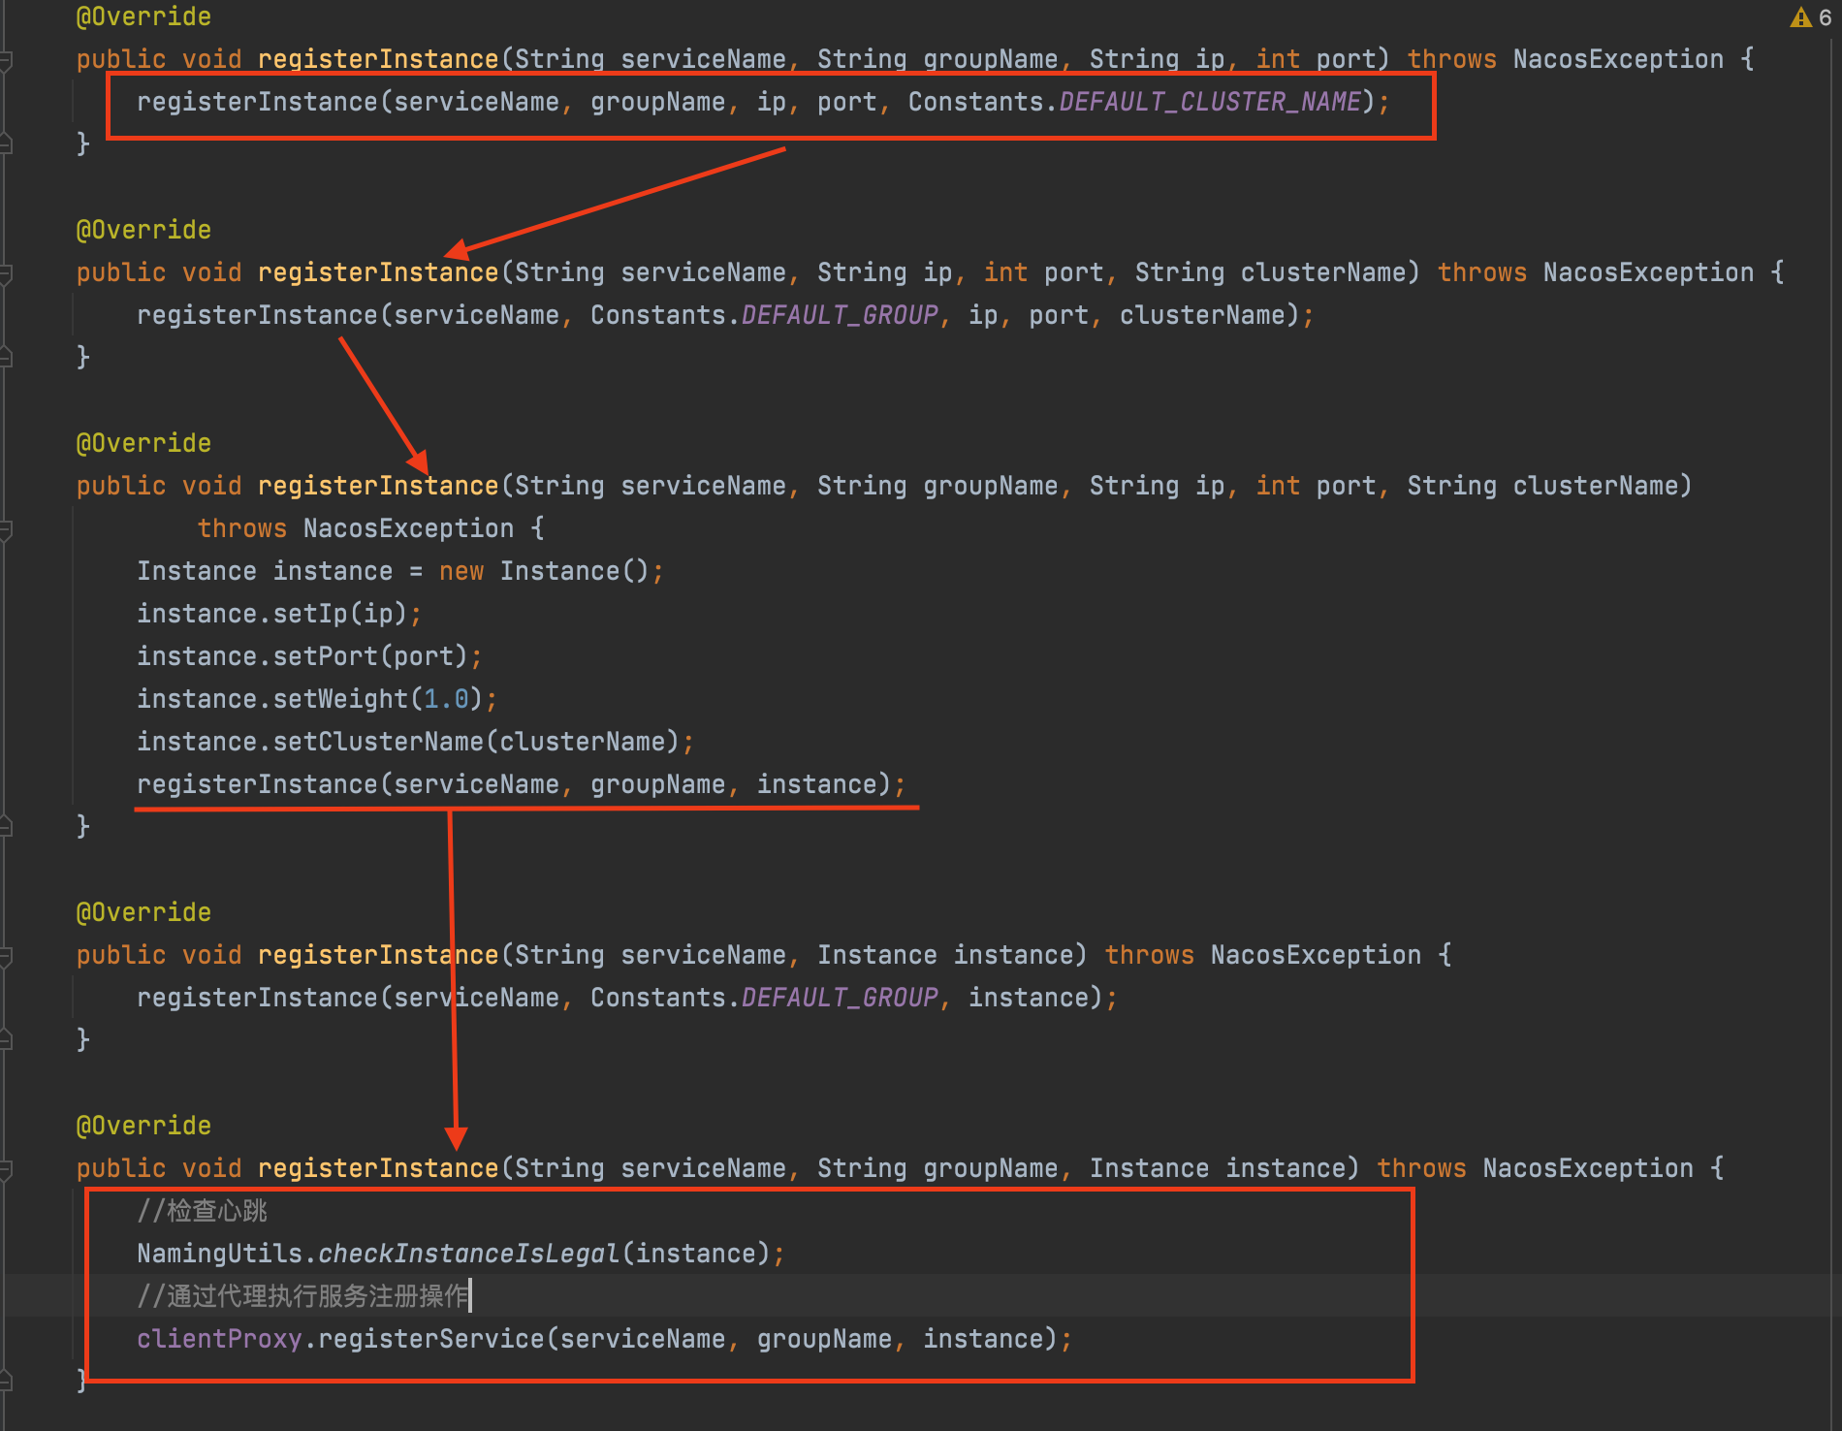The height and width of the screenshot is (1431, 1842).
Task: Click the fold marker on the indented 'throws NacosException {' line
Action: coord(6,529)
